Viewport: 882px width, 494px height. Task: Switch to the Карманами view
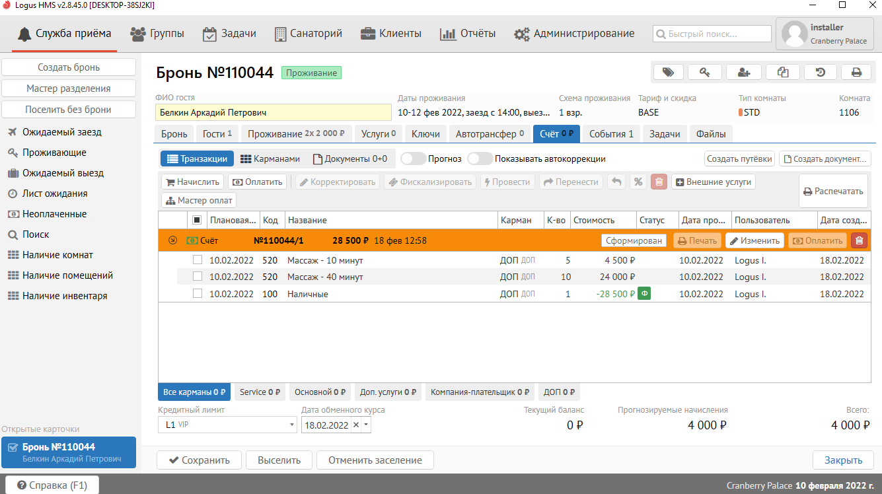270,159
